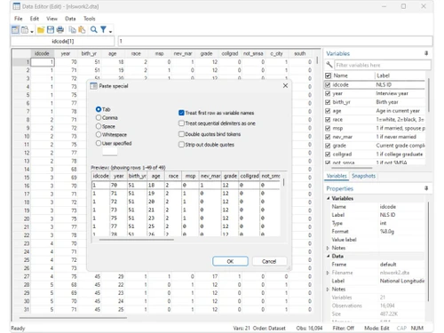Open the View menu
The width and height of the screenshot is (444, 333).
click(52, 19)
